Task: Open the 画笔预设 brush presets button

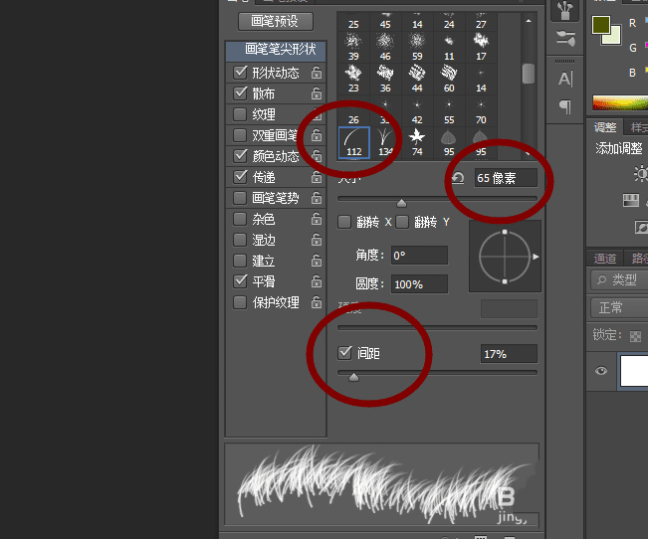Action: [276, 21]
